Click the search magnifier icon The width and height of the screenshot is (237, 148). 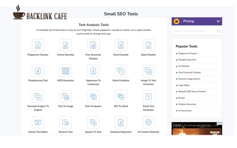(x=219, y=31)
